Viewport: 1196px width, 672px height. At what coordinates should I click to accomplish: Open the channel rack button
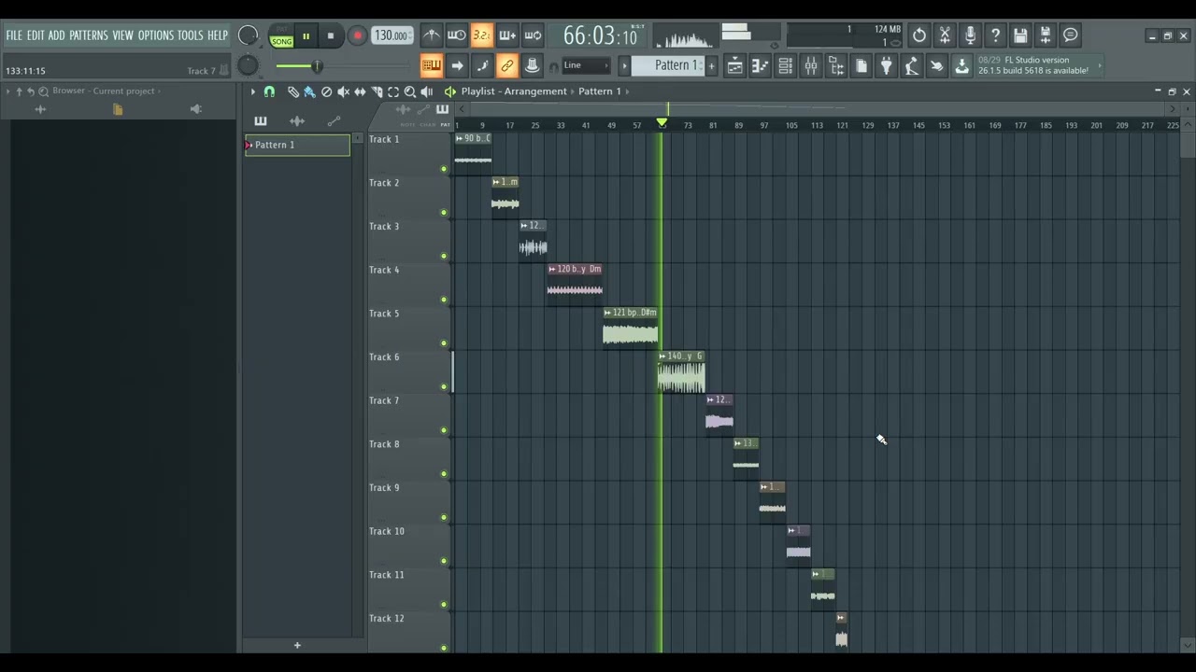pos(785,65)
